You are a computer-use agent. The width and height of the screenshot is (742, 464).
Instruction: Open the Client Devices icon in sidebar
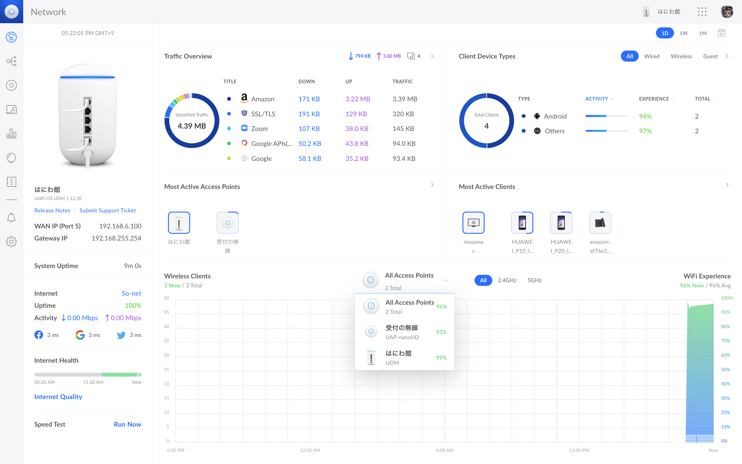(x=11, y=110)
